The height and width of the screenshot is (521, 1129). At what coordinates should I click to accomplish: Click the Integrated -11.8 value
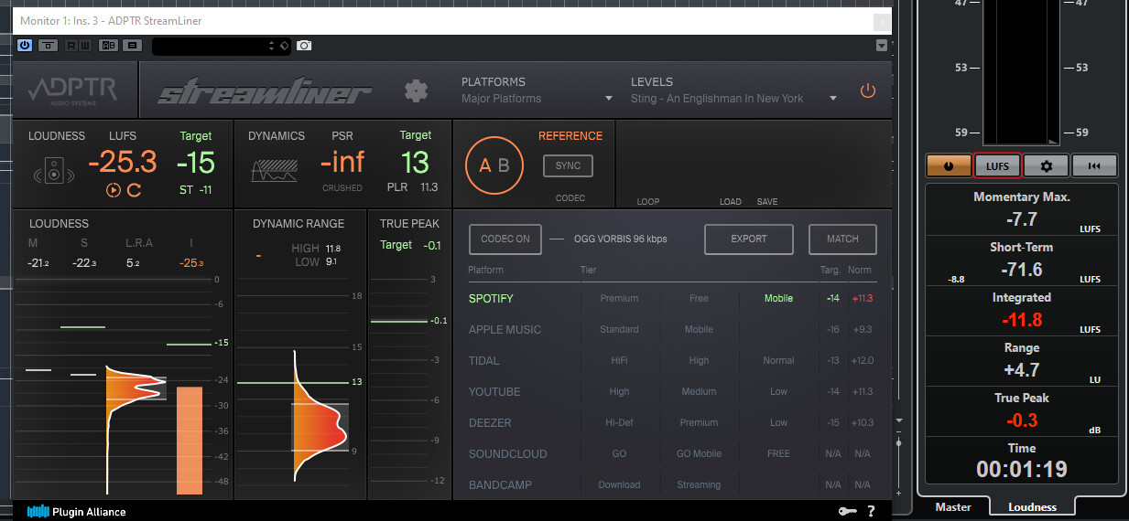(1022, 321)
